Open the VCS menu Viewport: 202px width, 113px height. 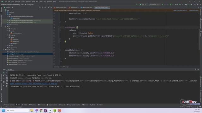(45, 2)
